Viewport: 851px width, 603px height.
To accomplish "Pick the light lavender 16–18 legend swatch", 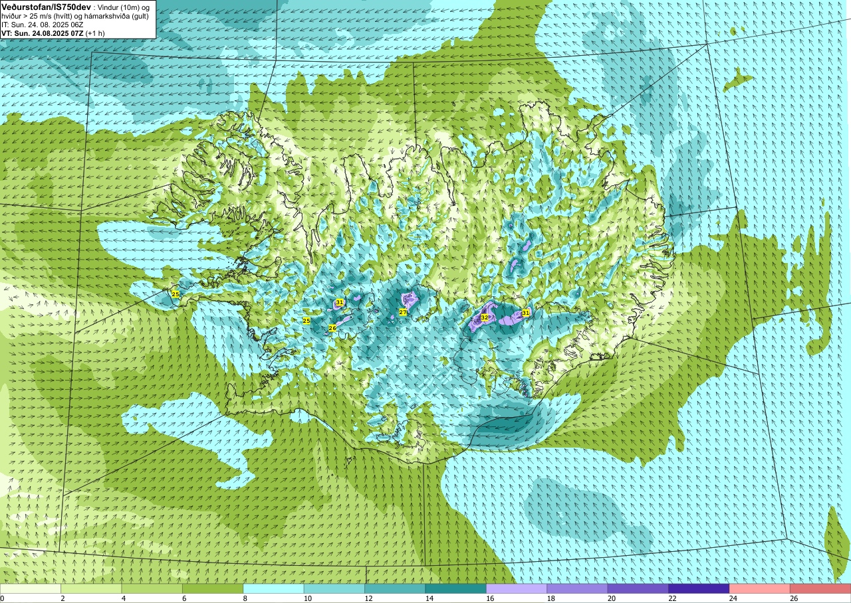I will [x=517, y=588].
